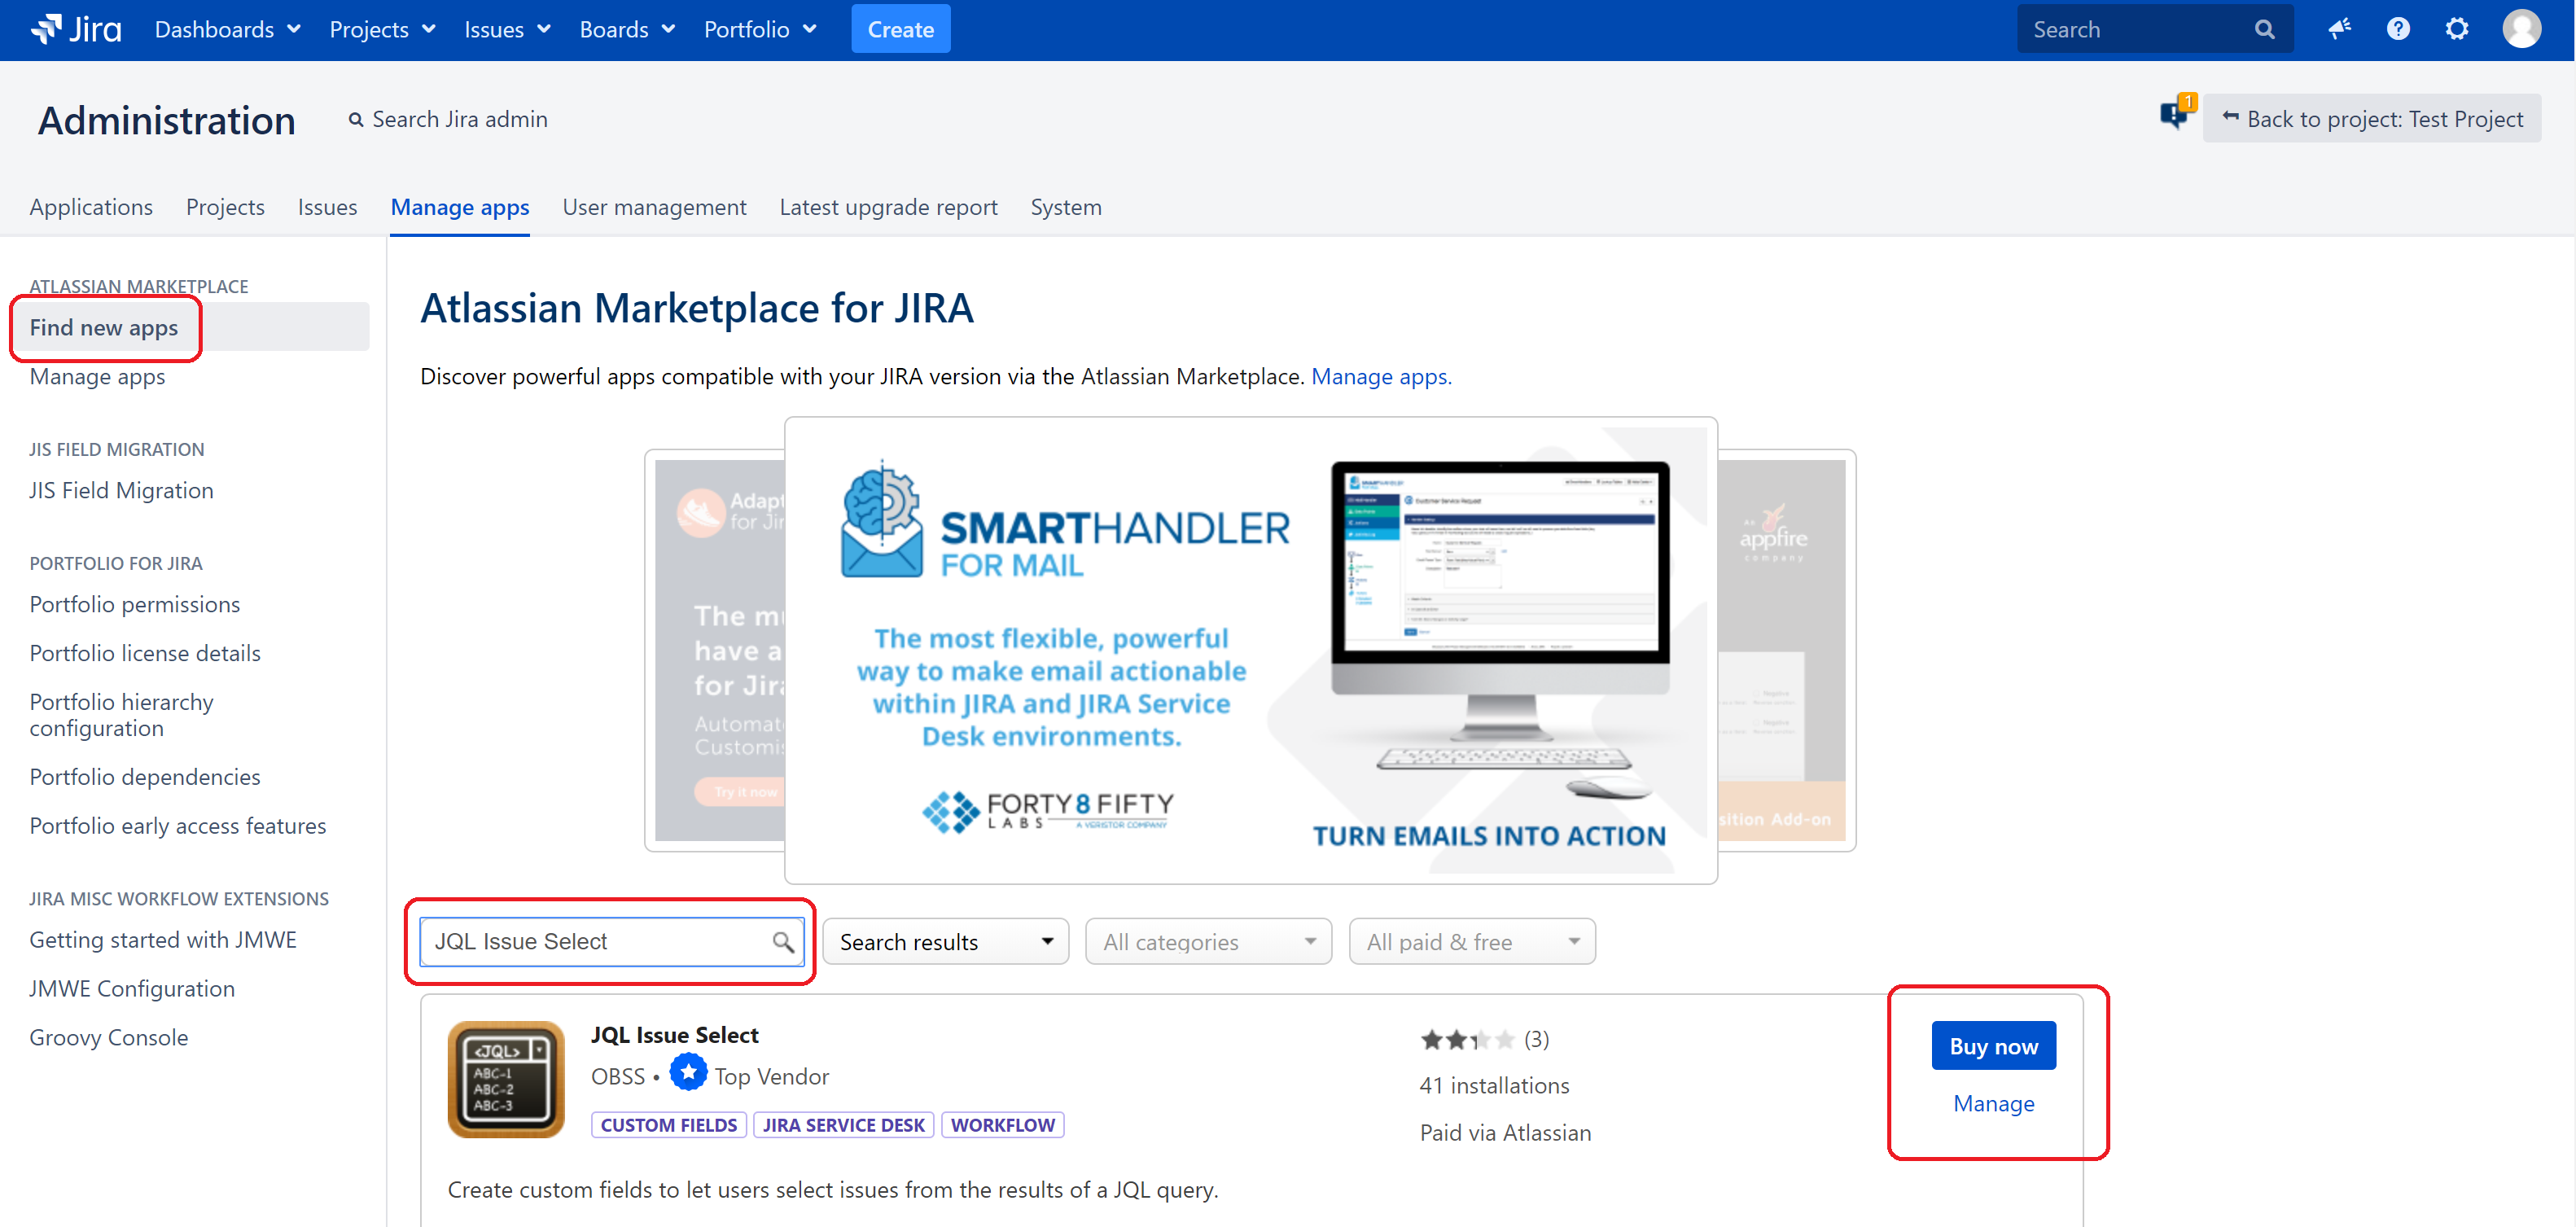Screen dimensions: 2576x1227
Task: Click the magnifier icon in app search box
Action: point(783,942)
